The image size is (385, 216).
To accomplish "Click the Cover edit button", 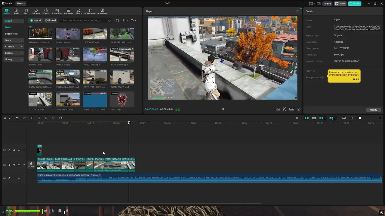I will (31, 165).
